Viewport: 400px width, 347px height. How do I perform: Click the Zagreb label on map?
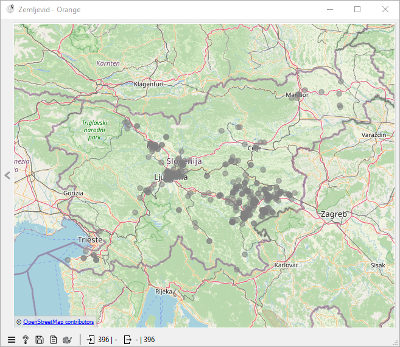[333, 214]
